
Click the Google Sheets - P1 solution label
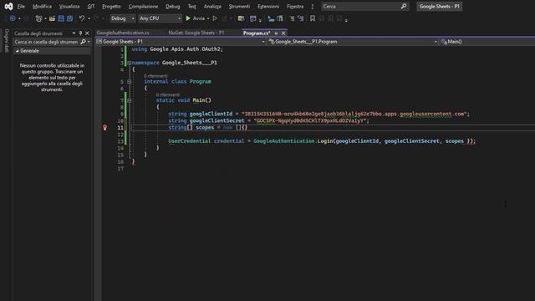tap(439, 7)
